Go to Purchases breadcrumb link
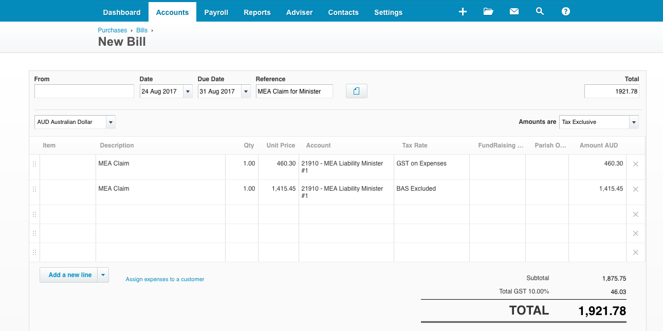The width and height of the screenshot is (663, 331). pos(113,30)
